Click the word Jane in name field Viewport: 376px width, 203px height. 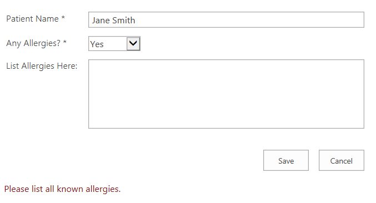coord(101,21)
